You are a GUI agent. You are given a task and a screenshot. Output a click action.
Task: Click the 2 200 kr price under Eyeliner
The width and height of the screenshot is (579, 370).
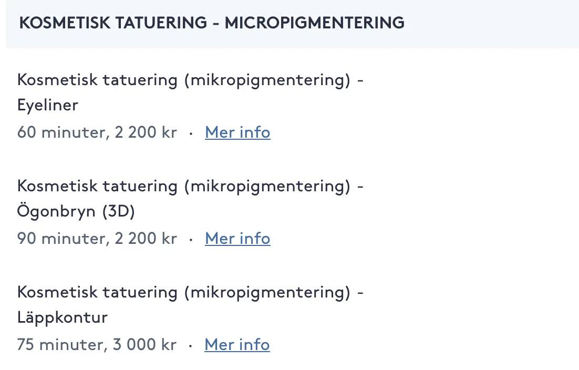[x=146, y=132]
